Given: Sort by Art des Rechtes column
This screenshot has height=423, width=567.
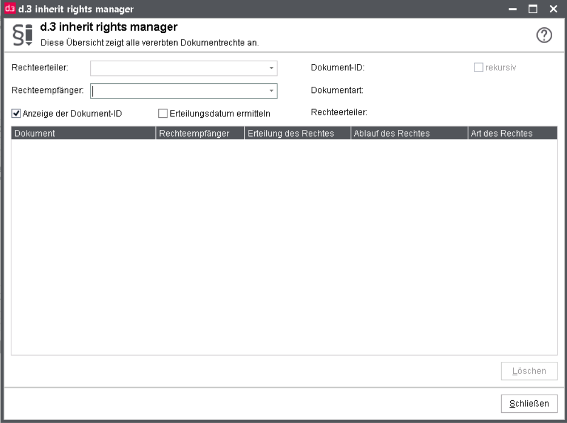Looking at the screenshot, I should tap(513, 133).
